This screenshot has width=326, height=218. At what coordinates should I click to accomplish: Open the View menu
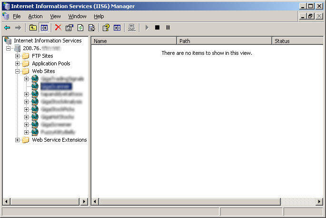coord(55,16)
